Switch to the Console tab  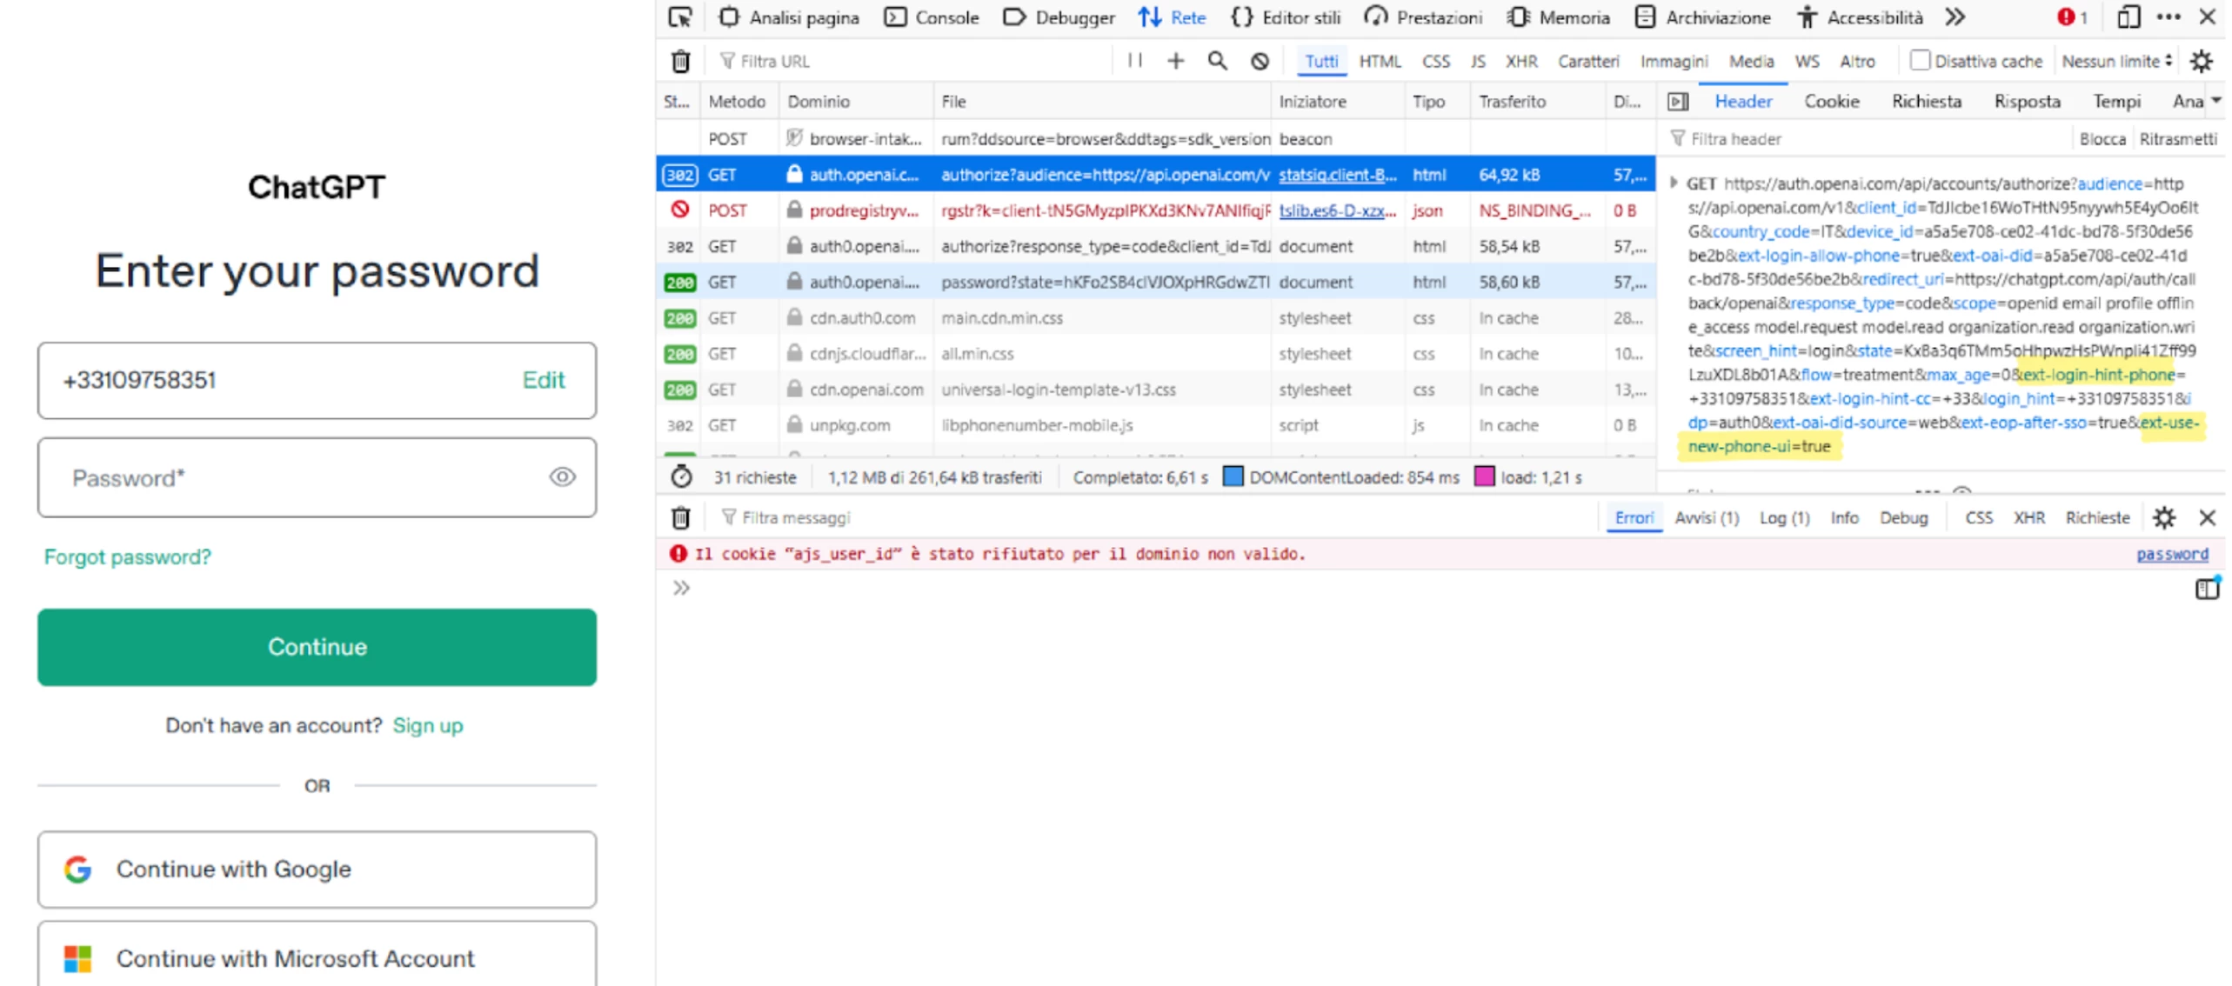[x=932, y=17]
